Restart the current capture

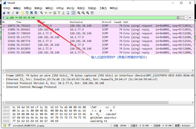[x=13, y=13]
